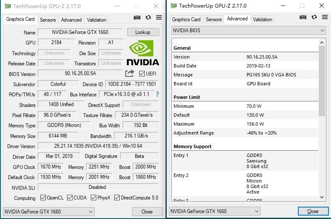Click the default Boost 1860 MHz field
Screen dimensions: 331x219
pos(146,177)
